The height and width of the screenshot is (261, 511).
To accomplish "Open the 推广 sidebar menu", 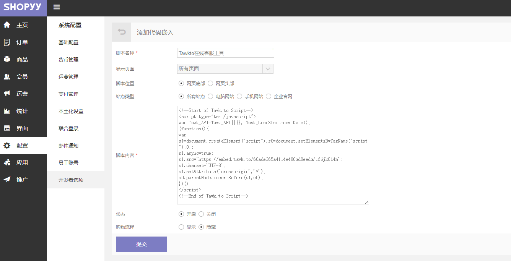I will point(23,180).
